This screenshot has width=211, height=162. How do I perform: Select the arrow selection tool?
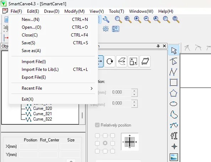click(174, 50)
